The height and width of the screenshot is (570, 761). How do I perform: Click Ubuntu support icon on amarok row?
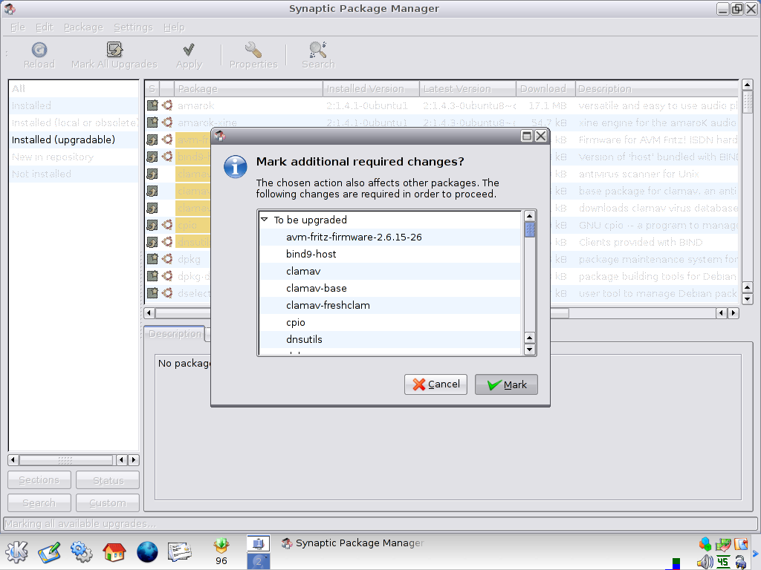coord(167,105)
